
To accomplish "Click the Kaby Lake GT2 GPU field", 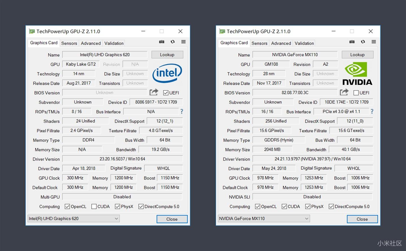I will coord(81,64).
